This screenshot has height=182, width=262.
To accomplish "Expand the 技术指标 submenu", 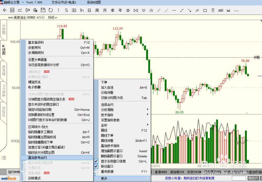I will point(122,115).
